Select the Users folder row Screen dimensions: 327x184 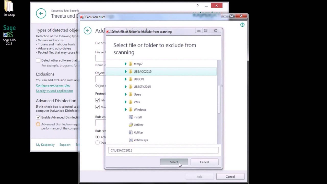click(x=161, y=94)
